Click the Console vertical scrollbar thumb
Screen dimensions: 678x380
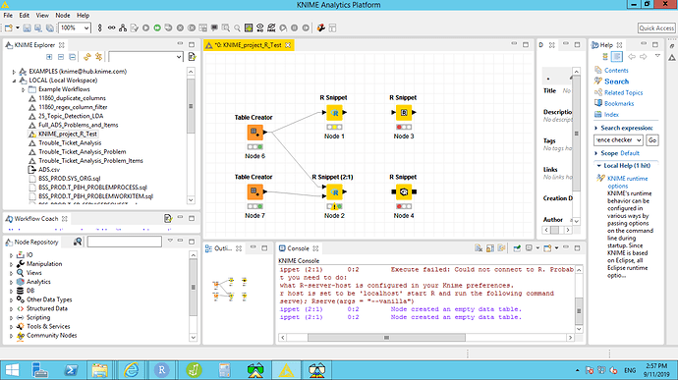579,311
